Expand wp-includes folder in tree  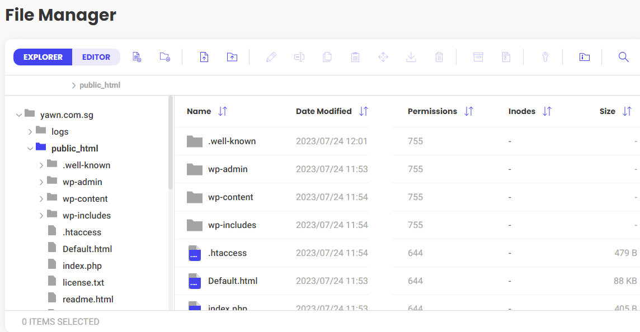41,215
